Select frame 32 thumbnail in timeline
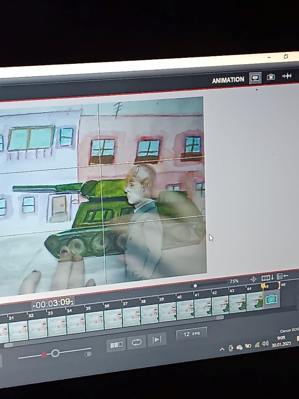 [37, 328]
